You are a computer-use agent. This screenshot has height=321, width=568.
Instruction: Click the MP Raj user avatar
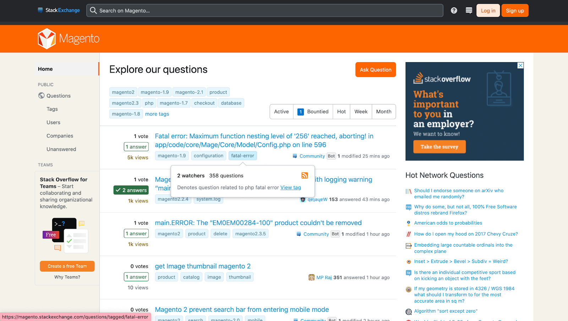point(311,277)
